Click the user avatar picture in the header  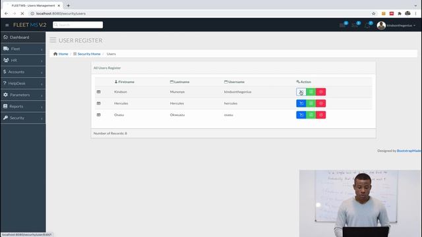pos(381,26)
